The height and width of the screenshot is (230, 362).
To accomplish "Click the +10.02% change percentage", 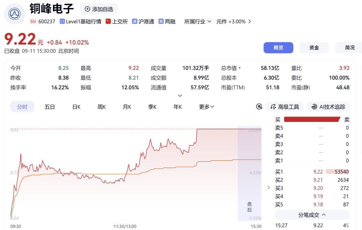I will click(77, 43).
